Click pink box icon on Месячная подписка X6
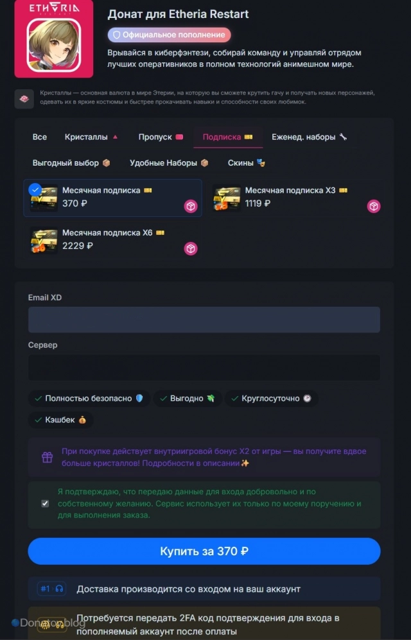This screenshot has width=411, height=640. (191, 248)
